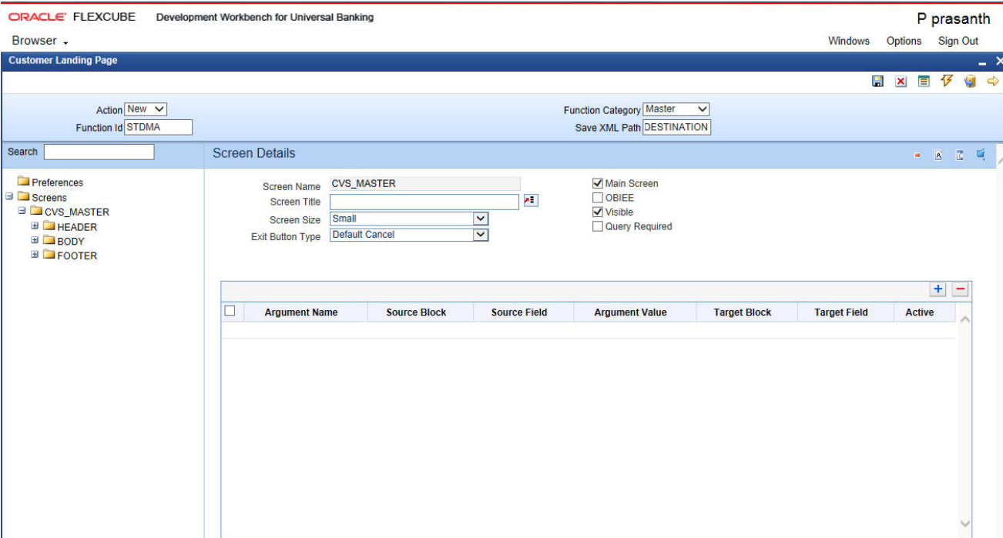Click the database cylinder deploy icon
The image size is (1003, 538).
click(970, 82)
